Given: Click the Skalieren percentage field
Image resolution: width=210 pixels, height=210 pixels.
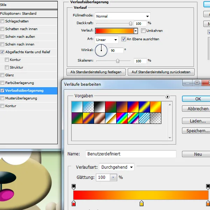Looking at the screenshot, I should tap(140, 61).
